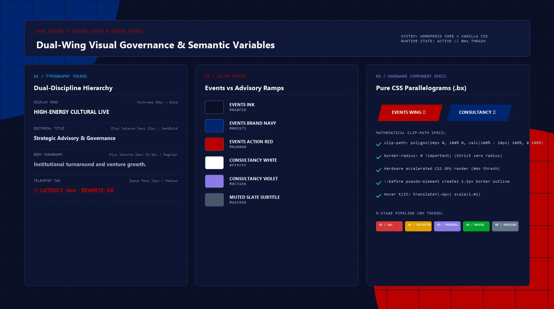Click the heading Dual-Wing Visual Governance & Semantic Variables
This screenshot has width=554, height=309.
click(x=155, y=45)
